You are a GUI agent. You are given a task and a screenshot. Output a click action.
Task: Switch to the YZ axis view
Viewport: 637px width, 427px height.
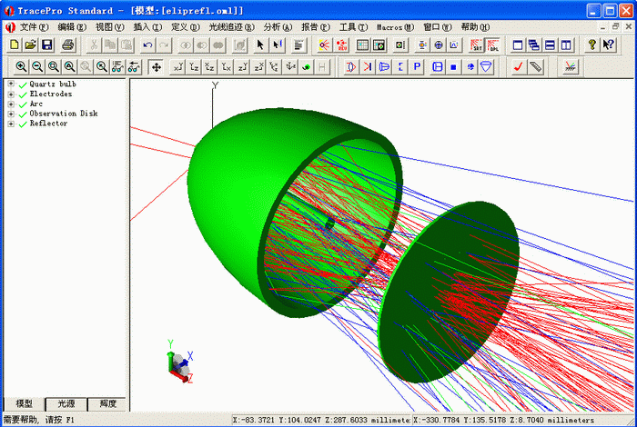(194, 67)
